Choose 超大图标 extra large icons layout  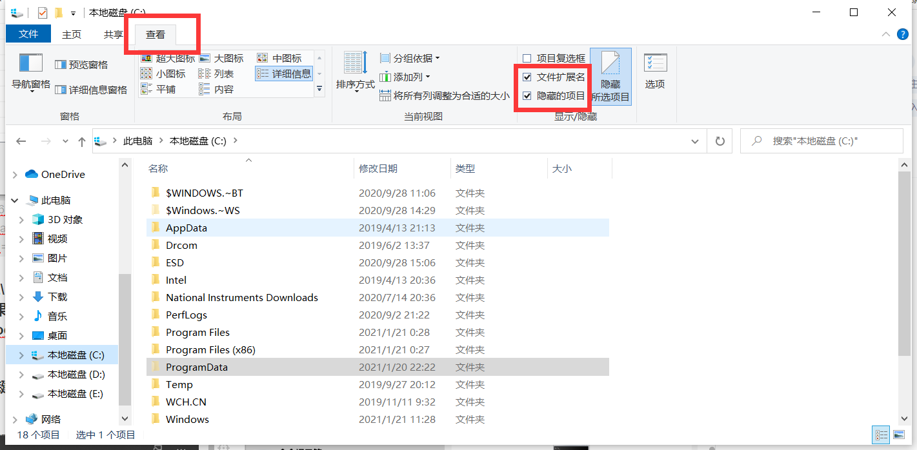(x=168, y=58)
